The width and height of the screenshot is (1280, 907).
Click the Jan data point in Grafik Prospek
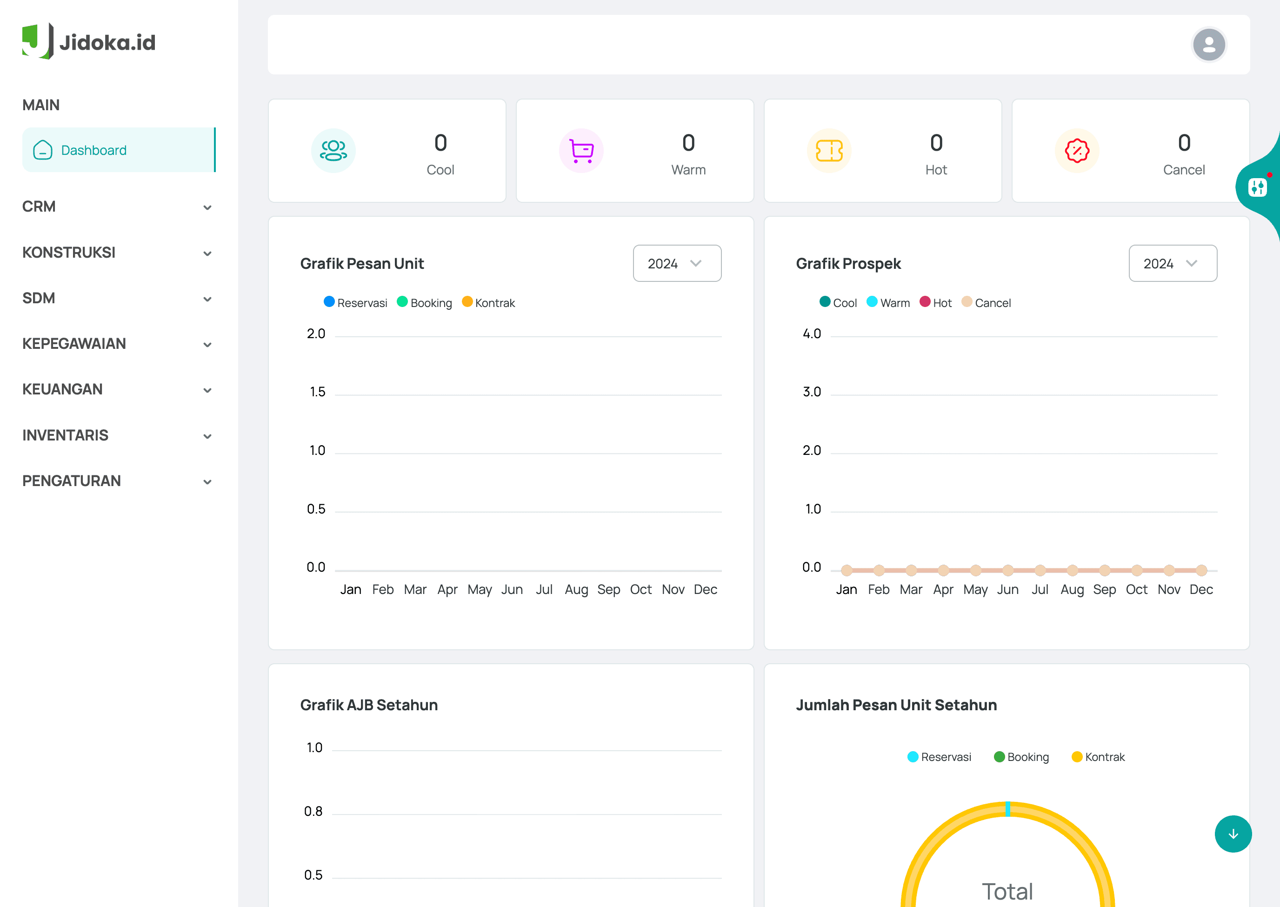tap(847, 570)
